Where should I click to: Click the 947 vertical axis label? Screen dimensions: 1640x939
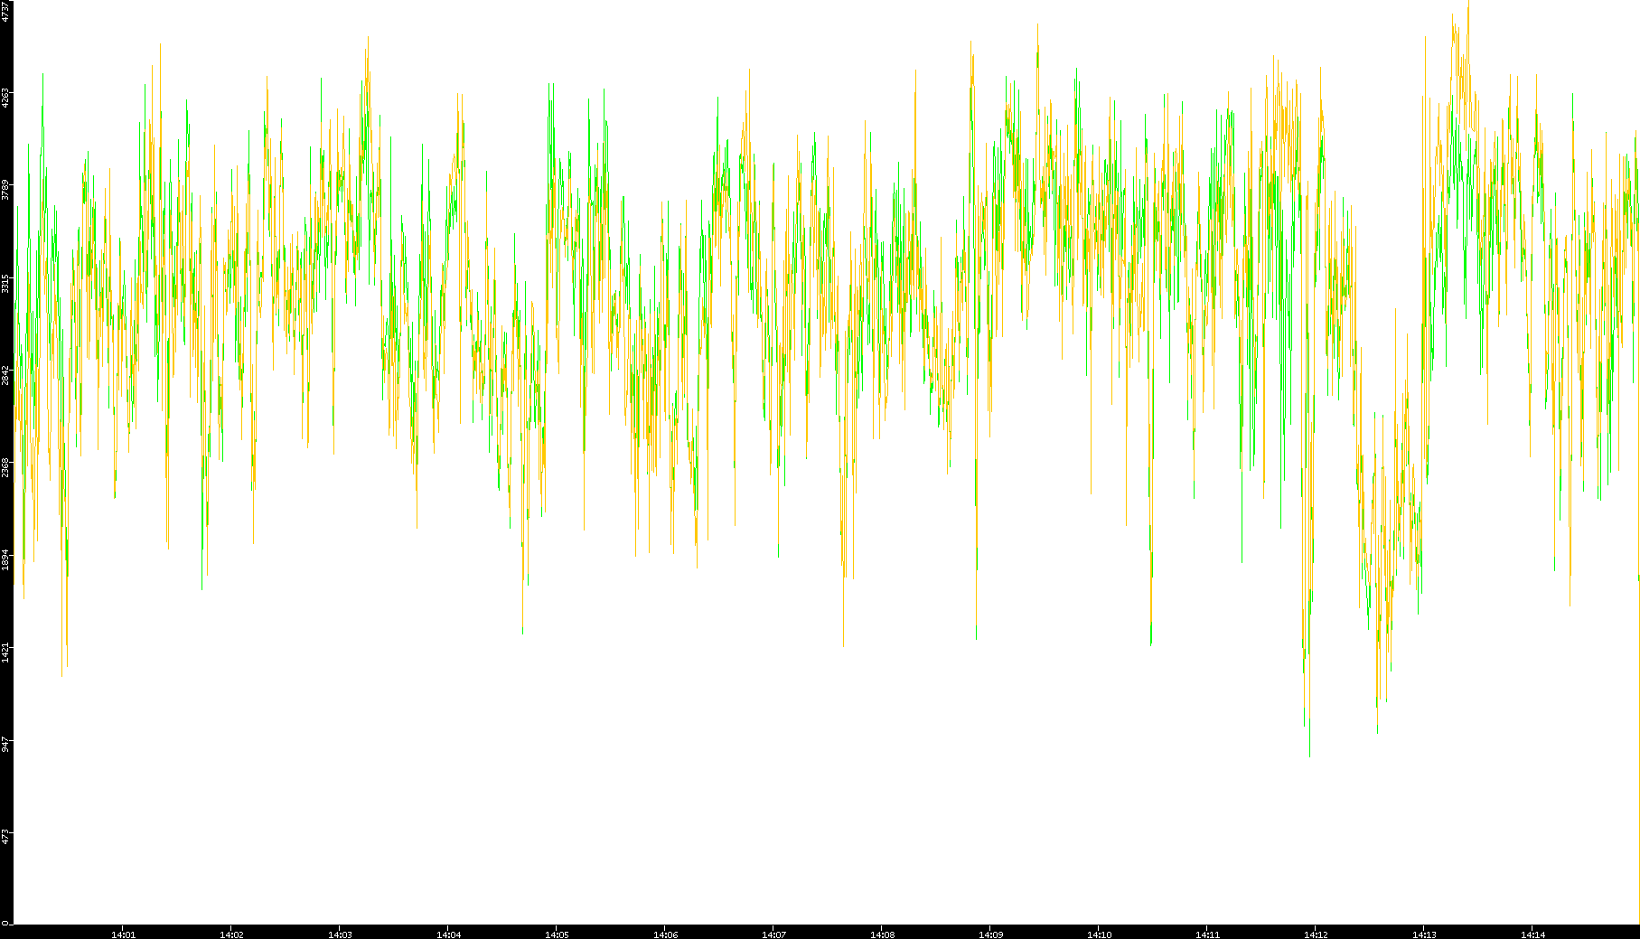[x=6, y=745]
